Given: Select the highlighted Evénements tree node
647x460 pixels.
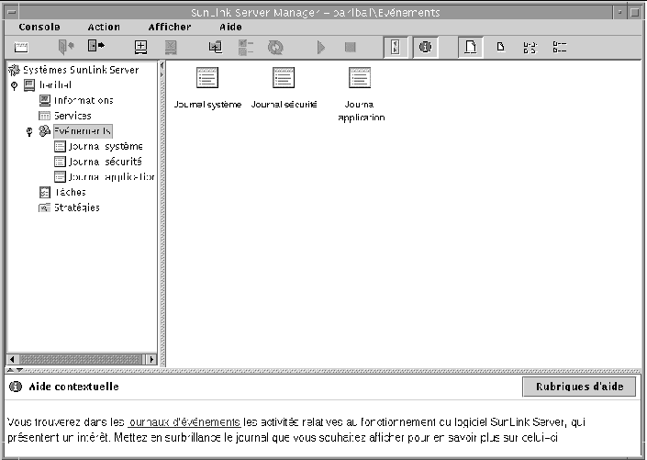Looking at the screenshot, I should point(83,131).
